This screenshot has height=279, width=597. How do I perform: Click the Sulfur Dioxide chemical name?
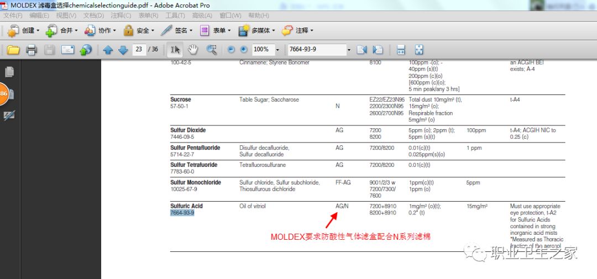(x=188, y=130)
